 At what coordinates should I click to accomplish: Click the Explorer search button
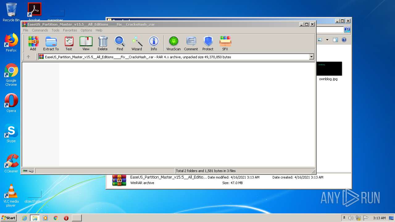347,30
